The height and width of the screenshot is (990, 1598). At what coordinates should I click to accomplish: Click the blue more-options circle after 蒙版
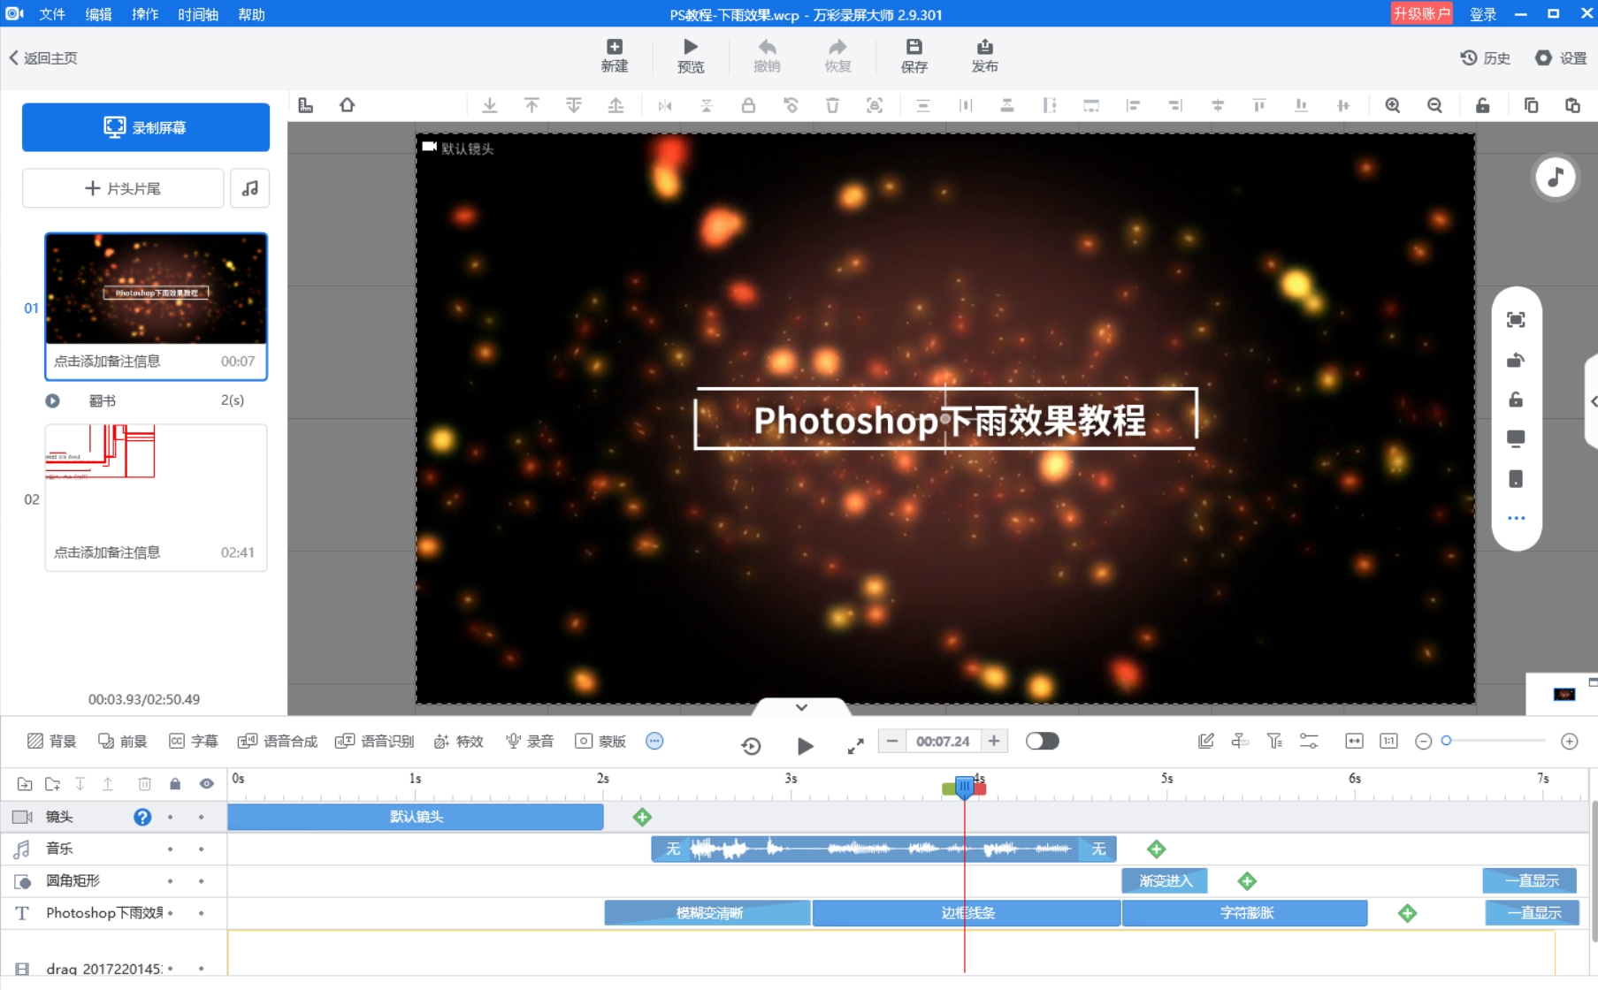click(x=654, y=741)
